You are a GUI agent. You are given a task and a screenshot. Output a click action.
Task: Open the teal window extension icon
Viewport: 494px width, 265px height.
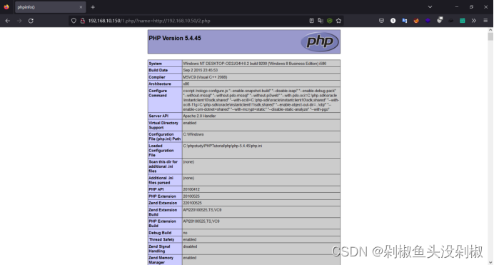(462, 21)
